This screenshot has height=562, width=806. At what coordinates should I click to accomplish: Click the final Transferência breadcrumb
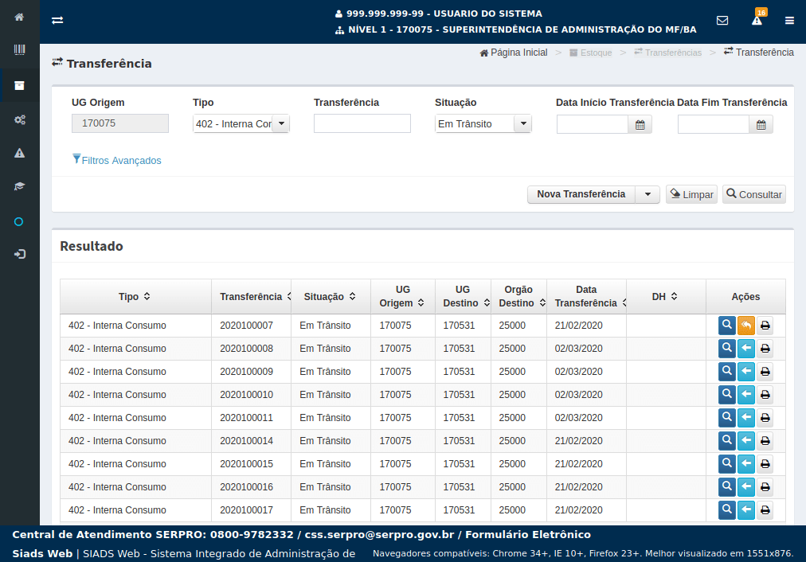(x=759, y=53)
